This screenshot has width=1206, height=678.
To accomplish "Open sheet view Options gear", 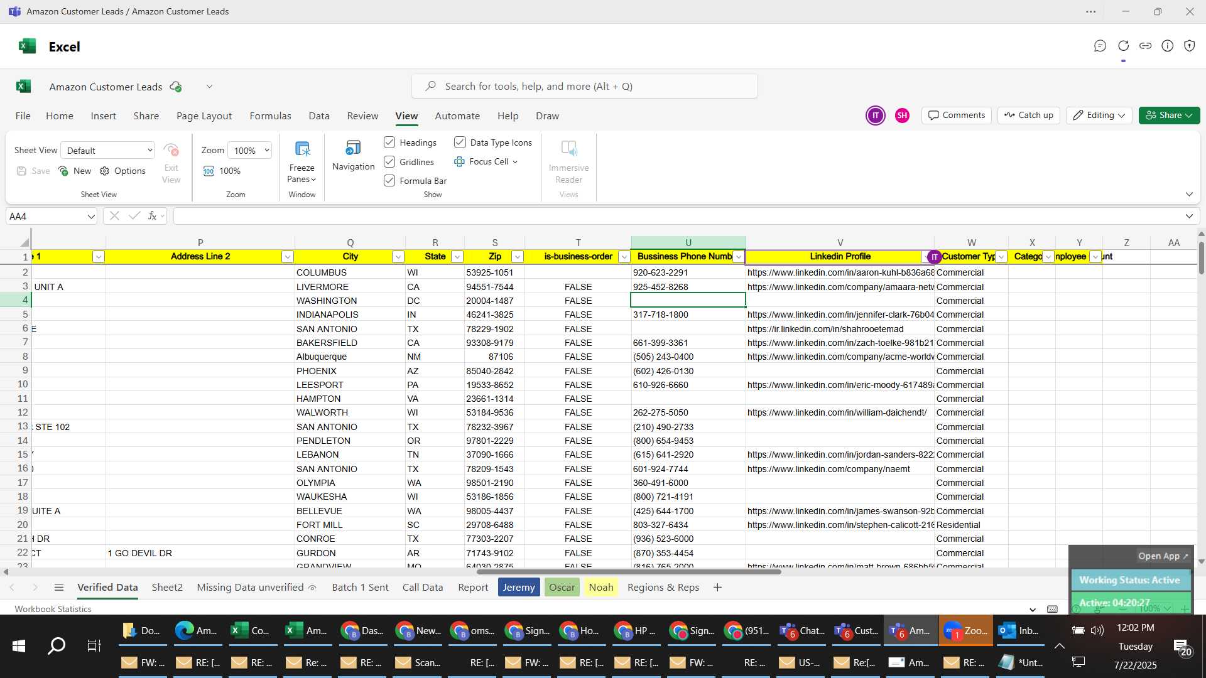I will (x=104, y=171).
